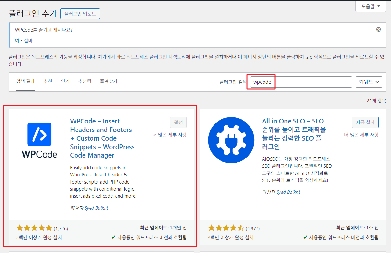Click All in One SEO star rating
The width and height of the screenshot is (391, 253).
click(x=226, y=228)
